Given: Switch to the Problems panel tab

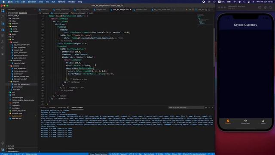Looking at the screenshot, I should pyautogui.click(x=62, y=107).
